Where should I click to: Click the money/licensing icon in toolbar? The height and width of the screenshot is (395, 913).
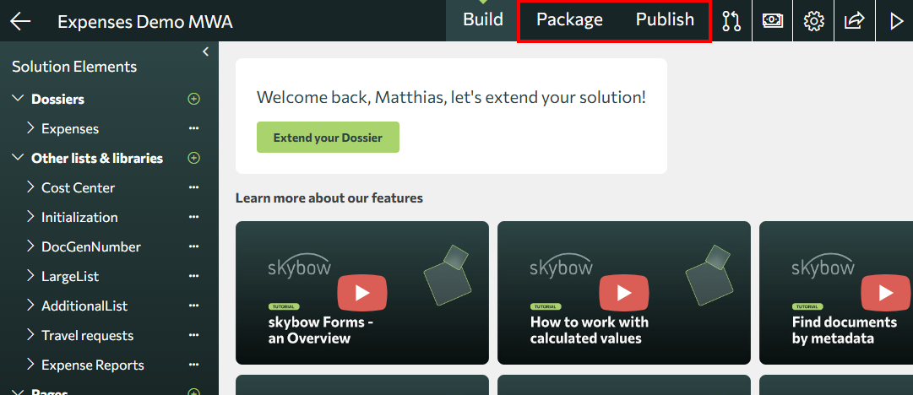pos(772,21)
